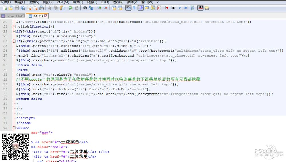Close the sd.html tab with its X
Image resolution: width=286 pixels, height=162 pixels.
click(46, 16)
